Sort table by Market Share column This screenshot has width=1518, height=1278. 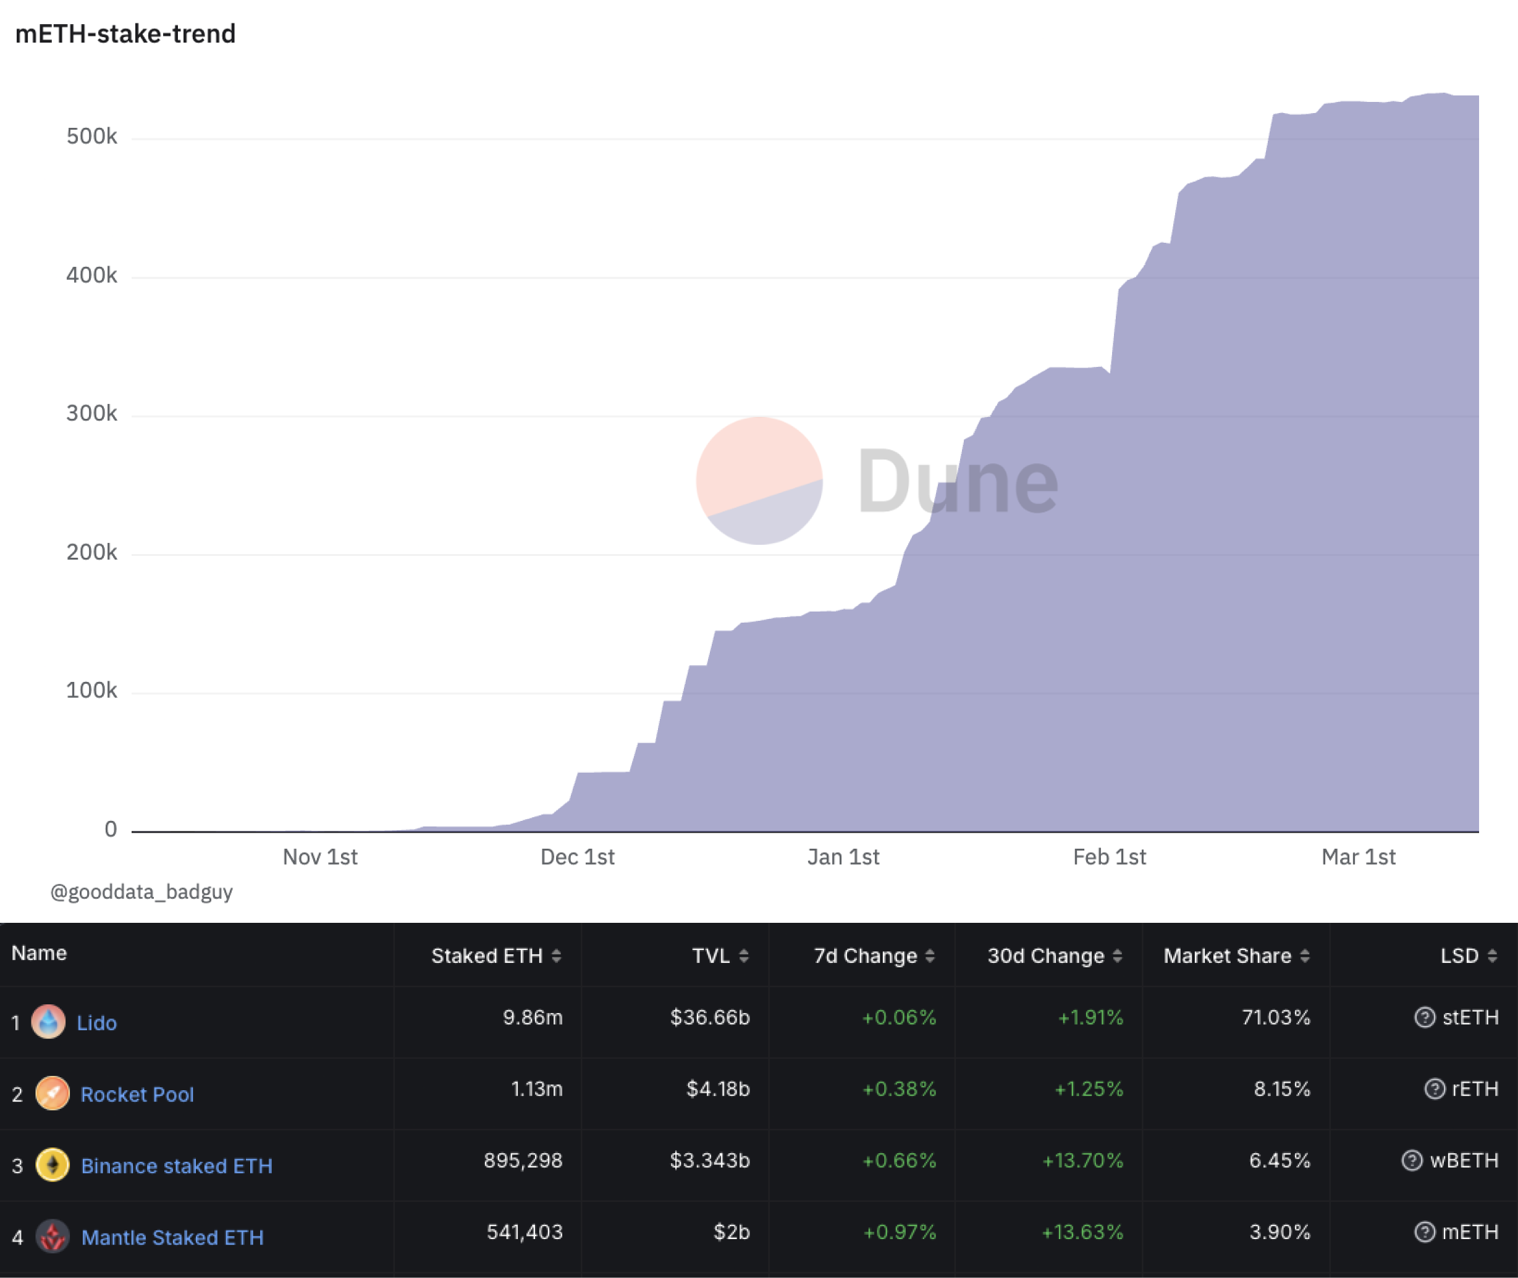pyautogui.click(x=1237, y=956)
